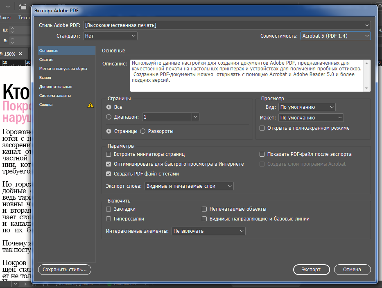Open the Дополнительные section
Screen dimensions: 382x288
tap(66, 87)
